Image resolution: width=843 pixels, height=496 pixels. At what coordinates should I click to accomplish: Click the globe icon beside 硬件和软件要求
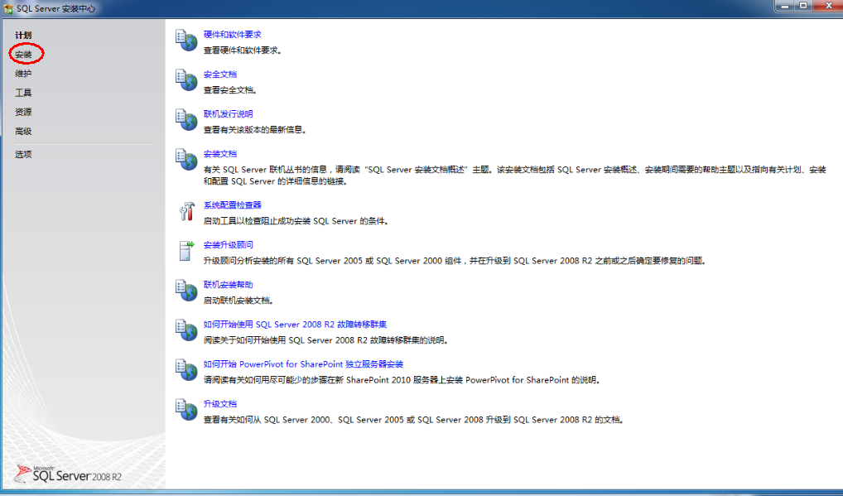click(x=186, y=41)
